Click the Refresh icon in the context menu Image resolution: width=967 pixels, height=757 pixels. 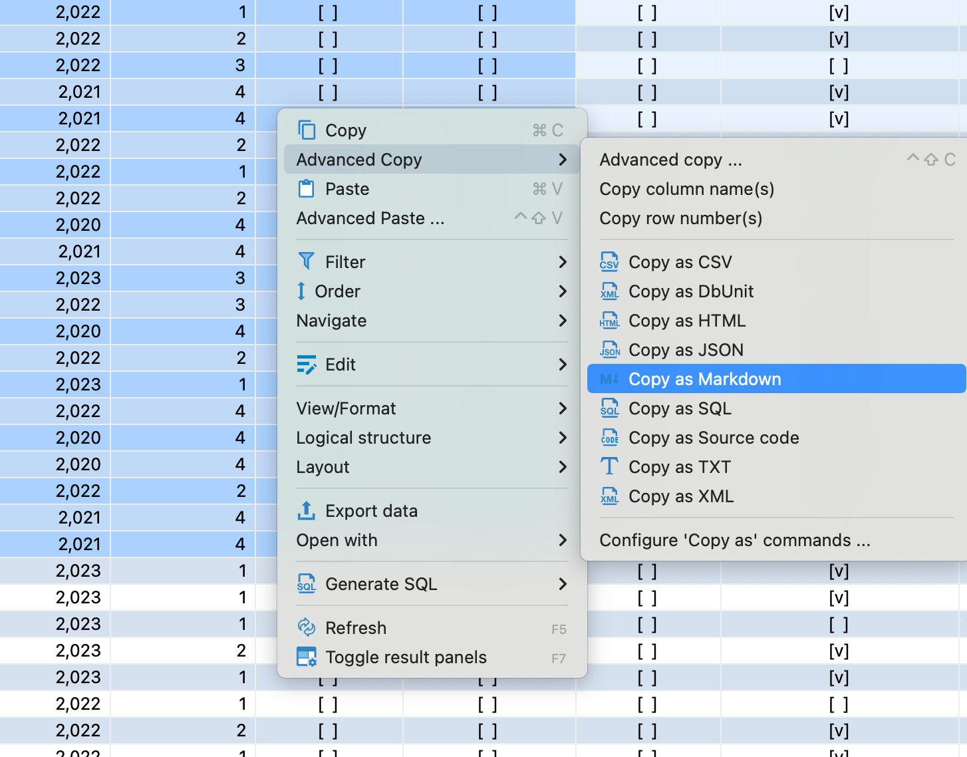point(306,628)
